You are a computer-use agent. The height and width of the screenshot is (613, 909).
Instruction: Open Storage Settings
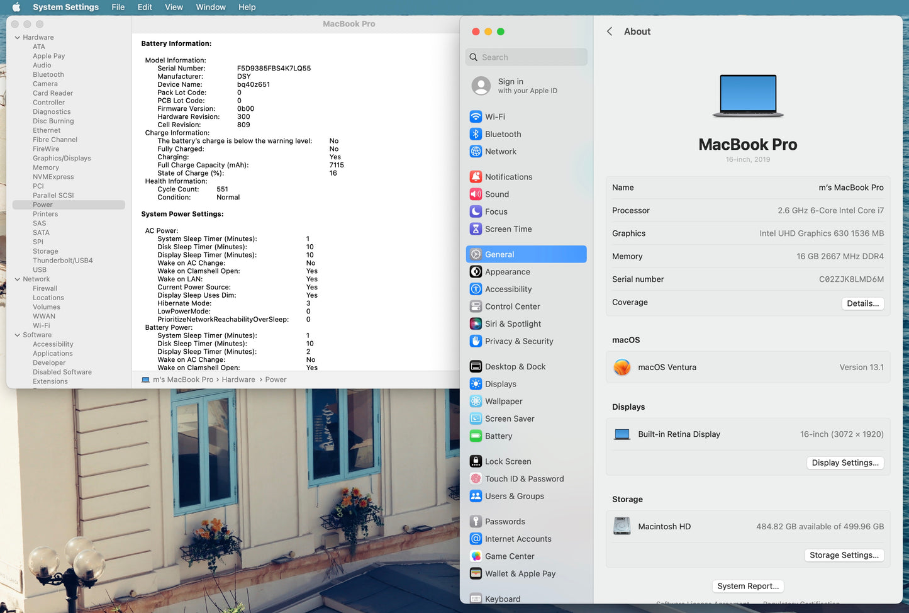pos(844,555)
